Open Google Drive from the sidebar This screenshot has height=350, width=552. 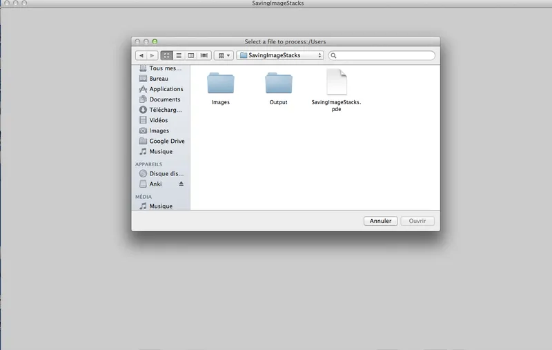point(166,141)
